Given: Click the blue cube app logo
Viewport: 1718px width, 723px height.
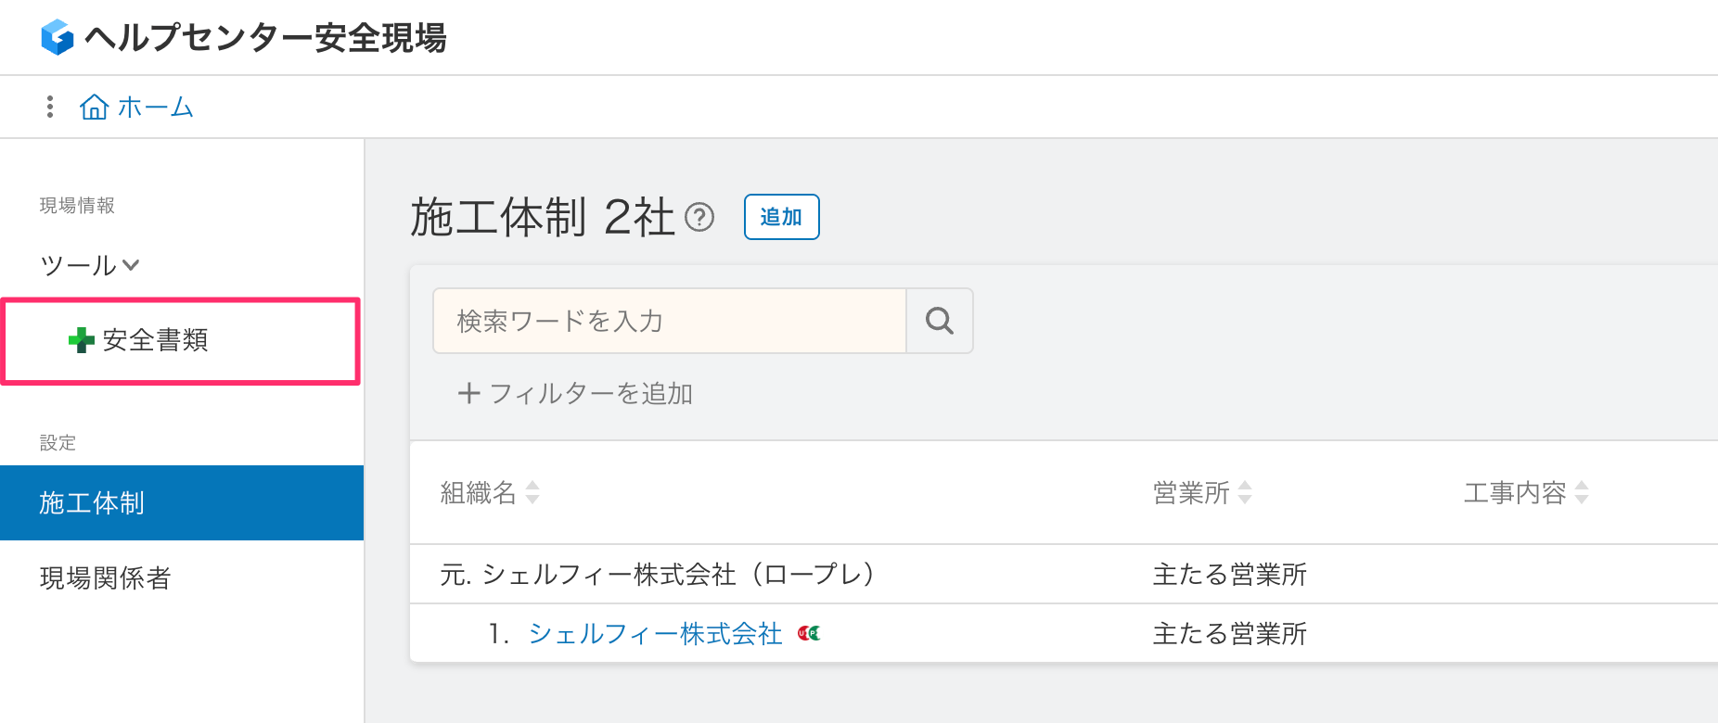Looking at the screenshot, I should click(x=57, y=37).
